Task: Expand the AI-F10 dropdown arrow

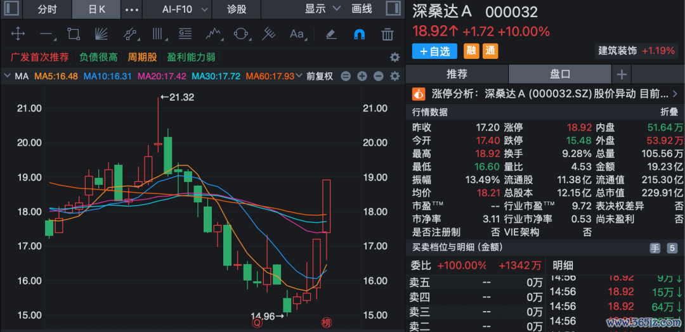Action: (204, 10)
